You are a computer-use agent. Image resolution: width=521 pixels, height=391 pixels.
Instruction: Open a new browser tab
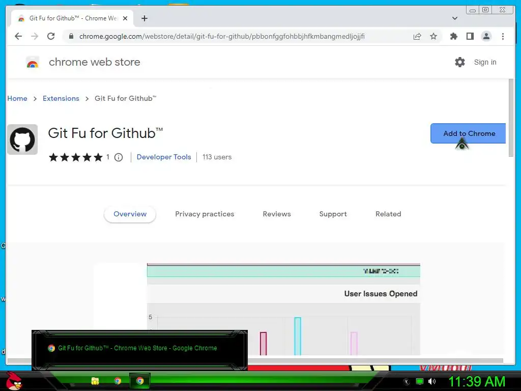click(144, 18)
